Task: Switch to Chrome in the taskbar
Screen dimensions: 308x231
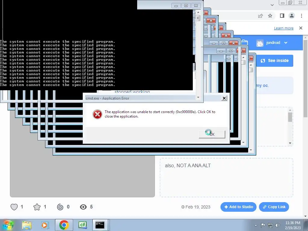Action: (64, 225)
